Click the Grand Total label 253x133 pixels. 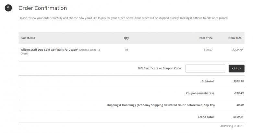point(206,117)
